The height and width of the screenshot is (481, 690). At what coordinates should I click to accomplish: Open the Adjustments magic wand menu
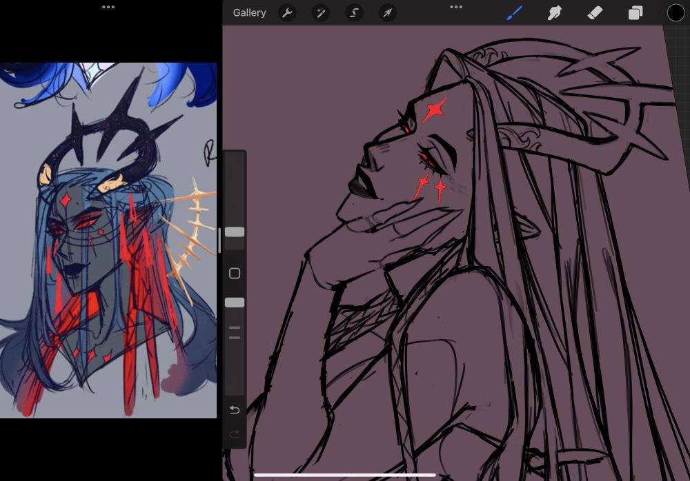pyautogui.click(x=320, y=13)
